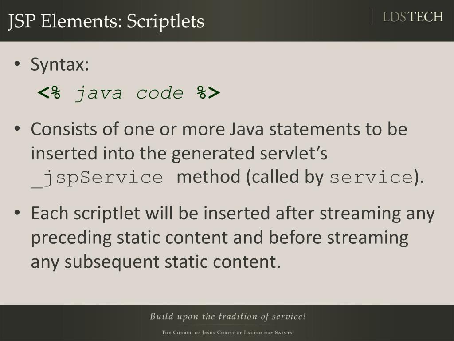Viewport: 454px width, 341px height.
Task: Click the vertical divider beside LDSTECH logo
Action: pos(372,16)
